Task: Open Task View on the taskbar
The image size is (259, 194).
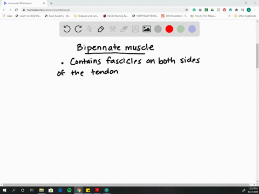Action: [x=32, y=190]
